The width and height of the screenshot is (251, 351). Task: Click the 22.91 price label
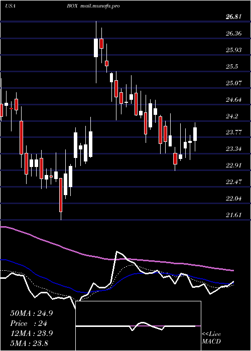234,165
